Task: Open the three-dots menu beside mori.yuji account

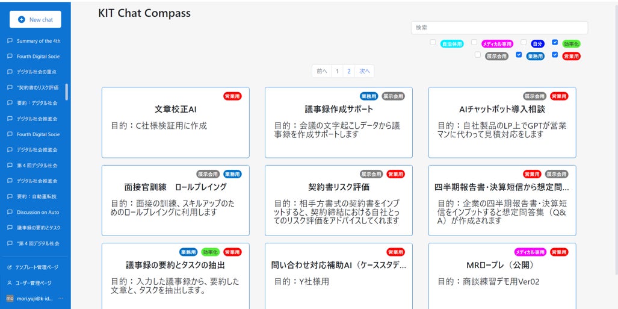Action: tap(60, 298)
